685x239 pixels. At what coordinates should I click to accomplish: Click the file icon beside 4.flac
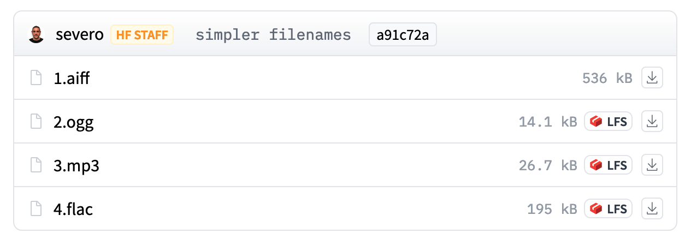(x=36, y=208)
